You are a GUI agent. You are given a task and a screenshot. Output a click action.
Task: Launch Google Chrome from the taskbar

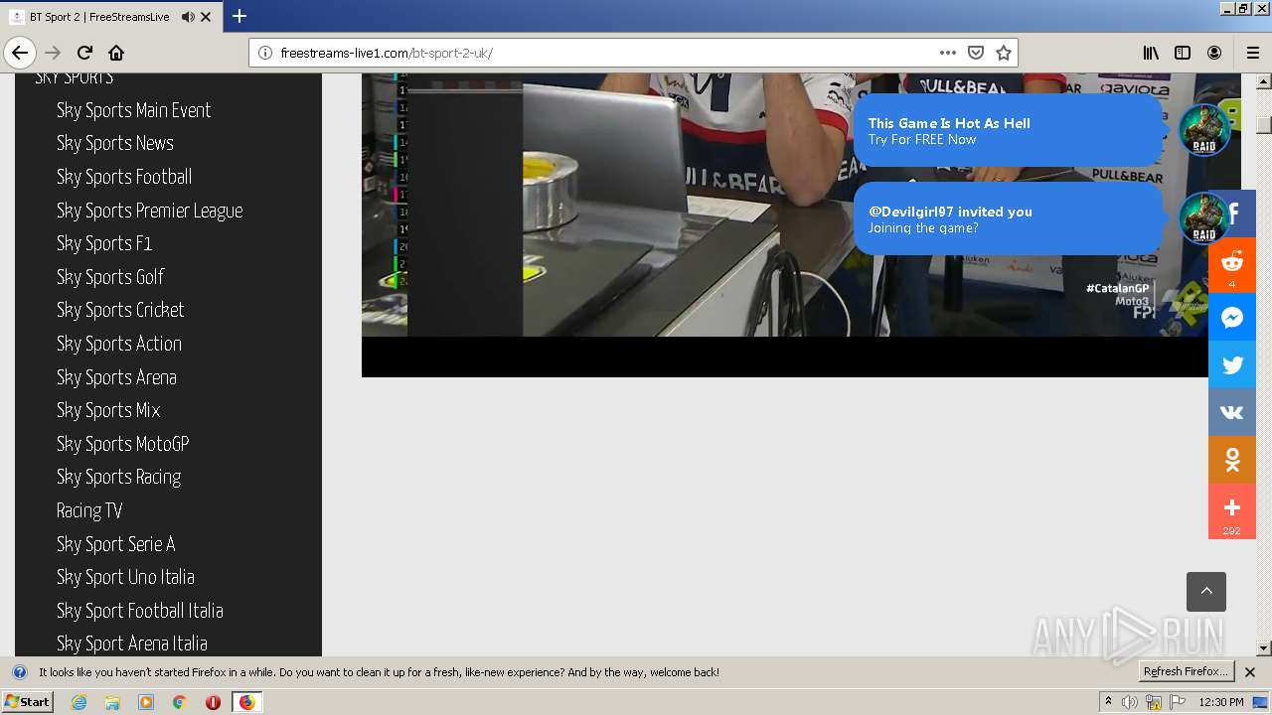point(179,702)
